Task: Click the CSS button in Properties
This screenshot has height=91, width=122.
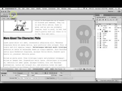Action: (x=4, y=75)
